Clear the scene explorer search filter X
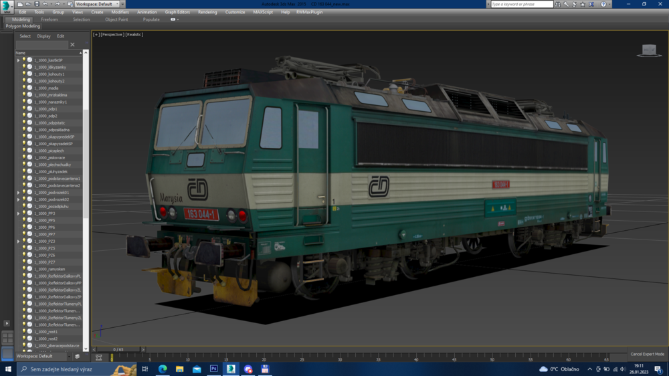This screenshot has height=376, width=669. tap(72, 45)
